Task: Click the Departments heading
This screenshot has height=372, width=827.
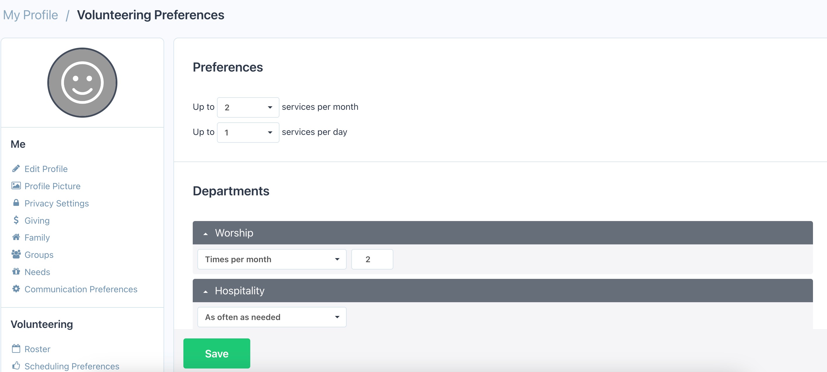Action: [231, 191]
